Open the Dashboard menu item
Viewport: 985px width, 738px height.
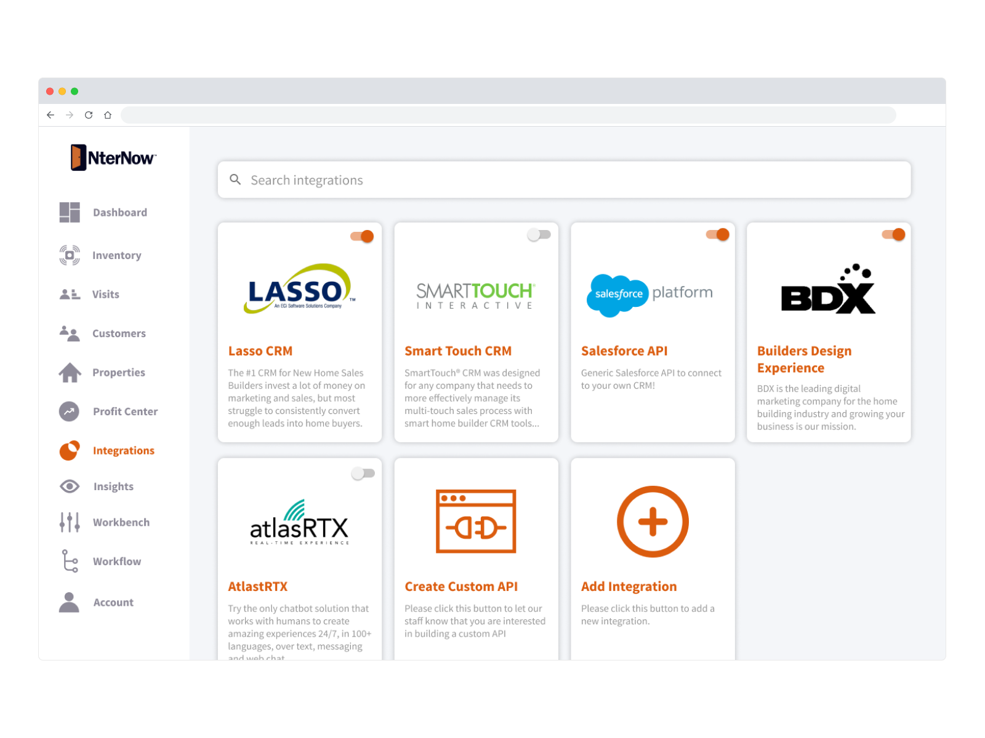pyautogui.click(x=120, y=212)
